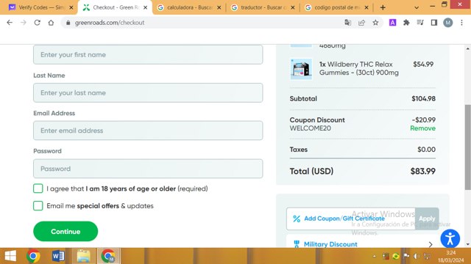
Task: Click the percent coupon icon
Action: (x=297, y=219)
